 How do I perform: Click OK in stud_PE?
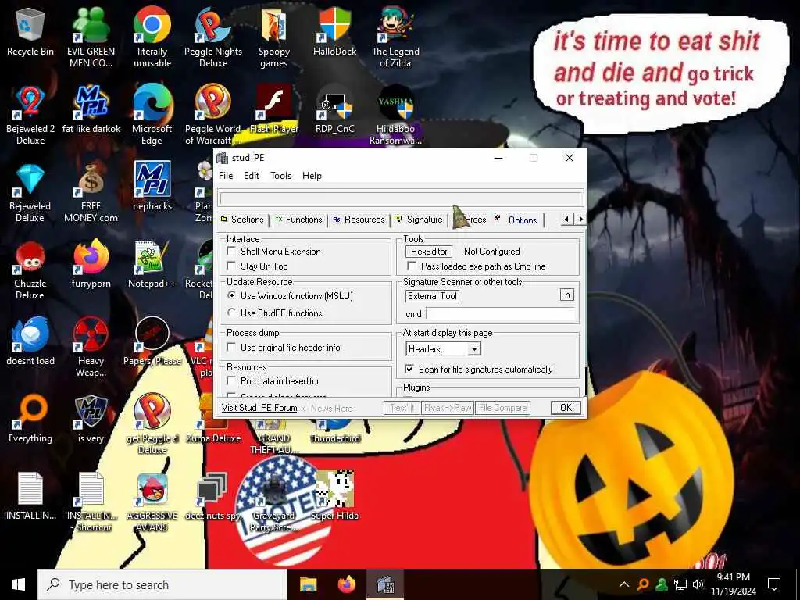click(x=566, y=408)
